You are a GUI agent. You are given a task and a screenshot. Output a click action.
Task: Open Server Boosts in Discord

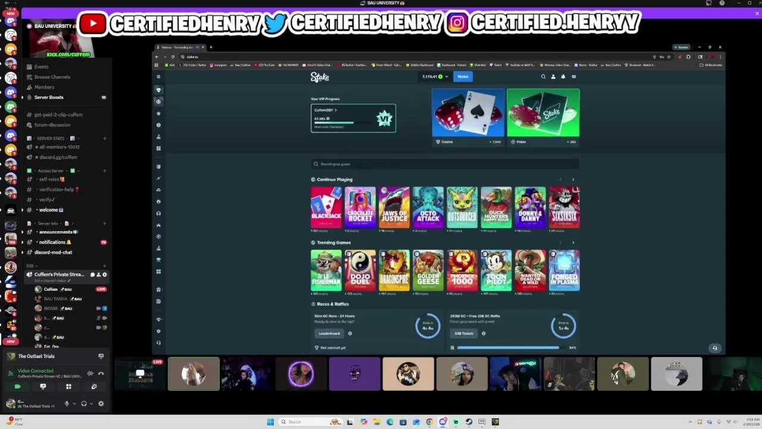[49, 97]
